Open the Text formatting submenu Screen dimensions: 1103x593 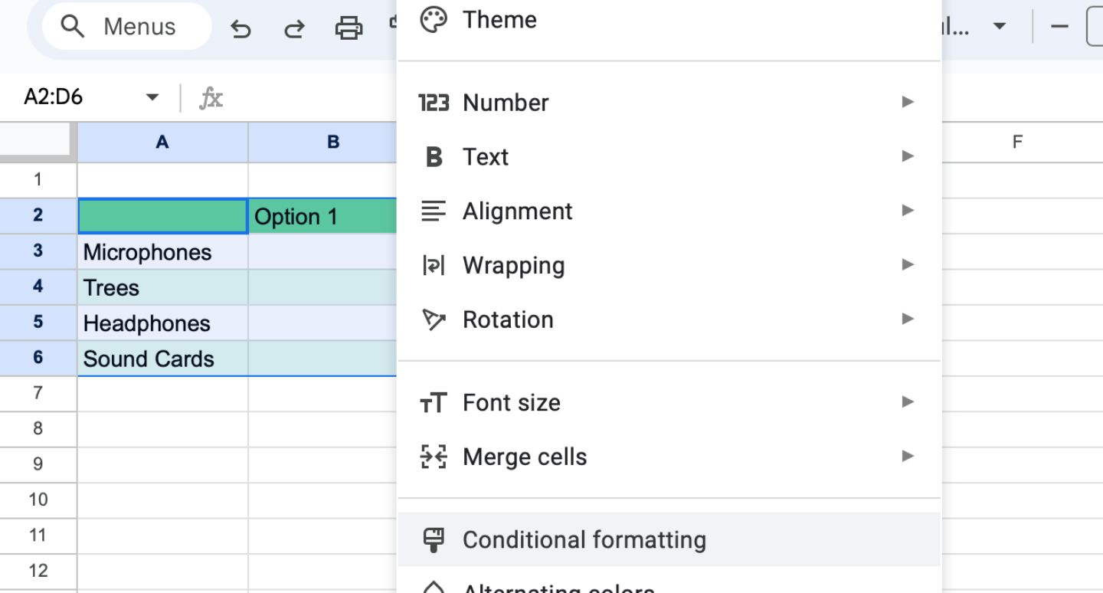[486, 156]
